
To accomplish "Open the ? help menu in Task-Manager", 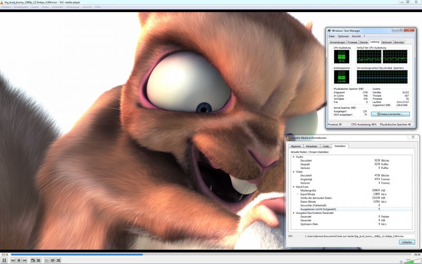I will coord(365,36).
